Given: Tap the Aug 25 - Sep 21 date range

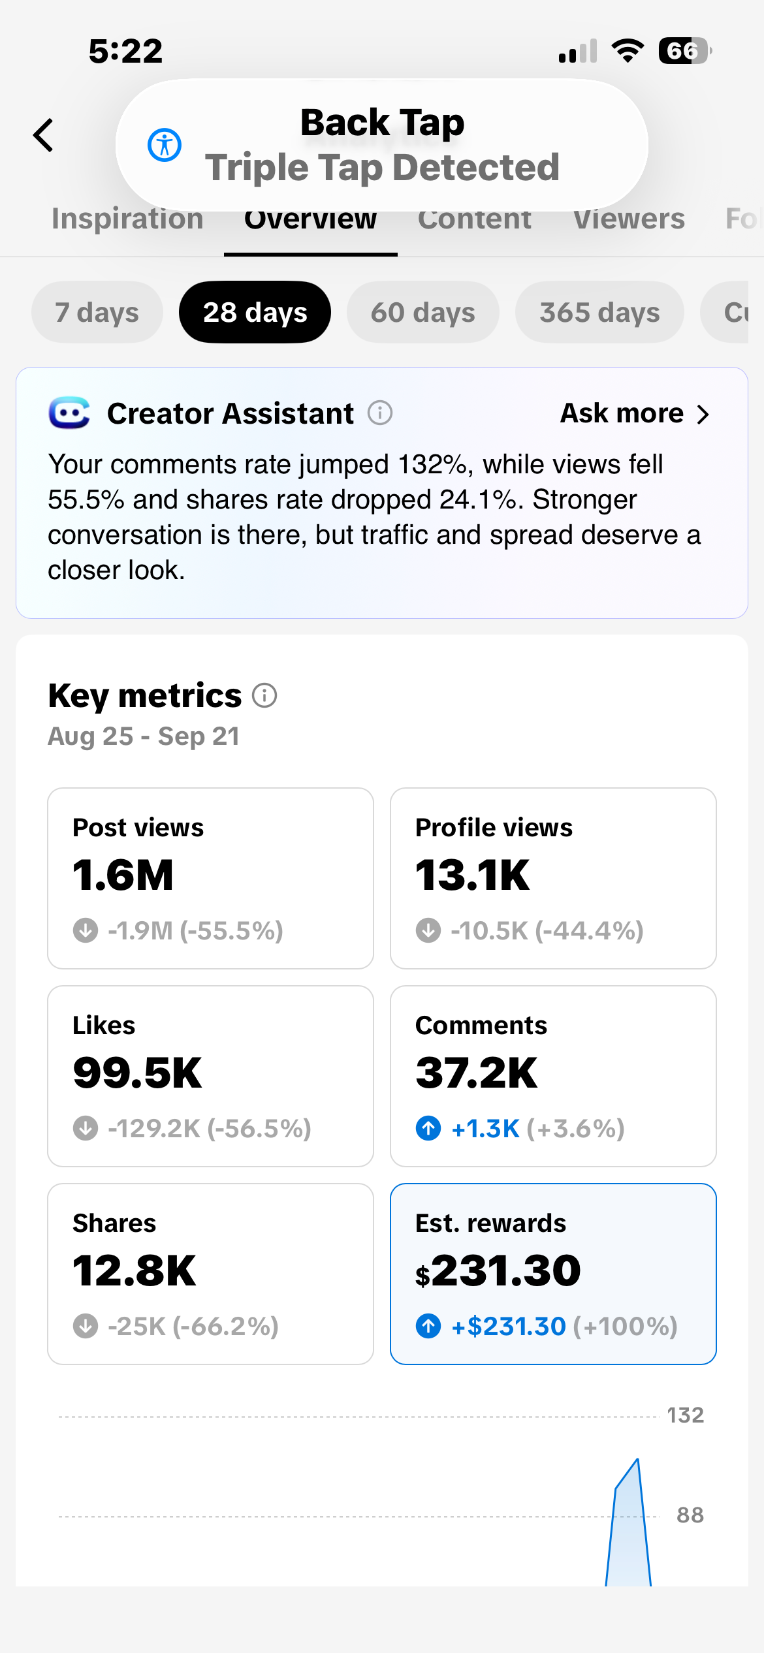Looking at the screenshot, I should coord(144,736).
